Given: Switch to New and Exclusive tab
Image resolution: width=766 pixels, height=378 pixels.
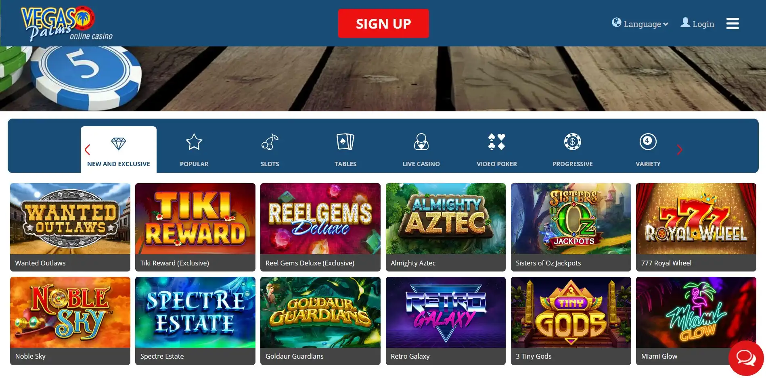Looking at the screenshot, I should 119,150.
